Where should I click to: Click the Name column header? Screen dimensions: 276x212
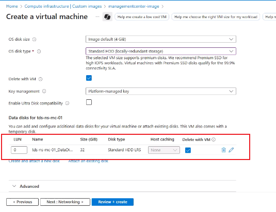coord(38,139)
